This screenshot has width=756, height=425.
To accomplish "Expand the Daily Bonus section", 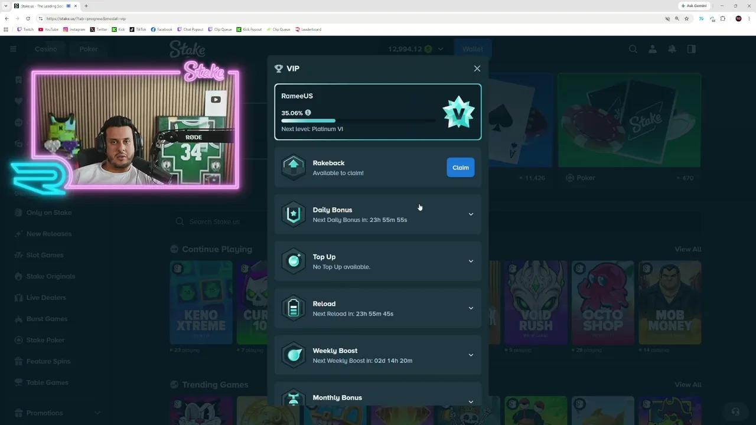I will point(471,214).
